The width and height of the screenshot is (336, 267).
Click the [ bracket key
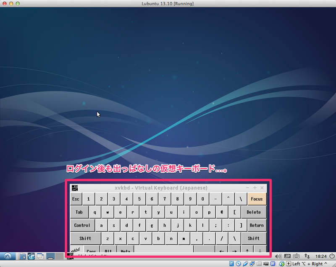click(234, 212)
